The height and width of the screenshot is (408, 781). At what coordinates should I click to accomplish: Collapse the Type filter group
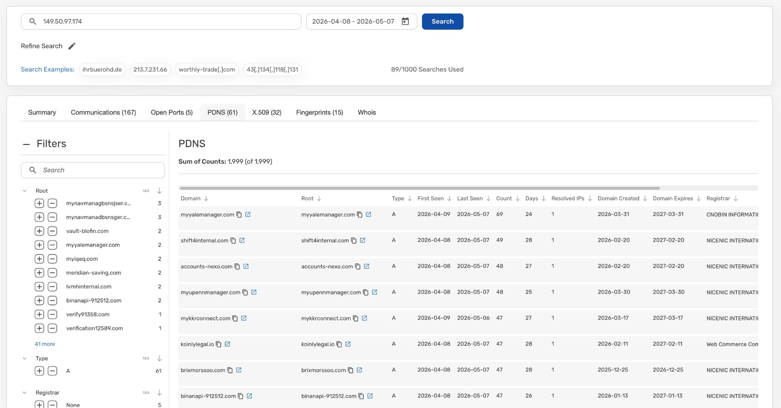24,358
